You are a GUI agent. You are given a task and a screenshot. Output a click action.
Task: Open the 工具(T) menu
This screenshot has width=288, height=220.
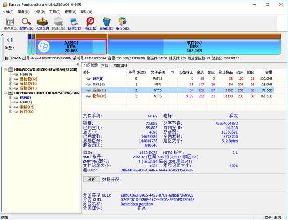(55, 12)
